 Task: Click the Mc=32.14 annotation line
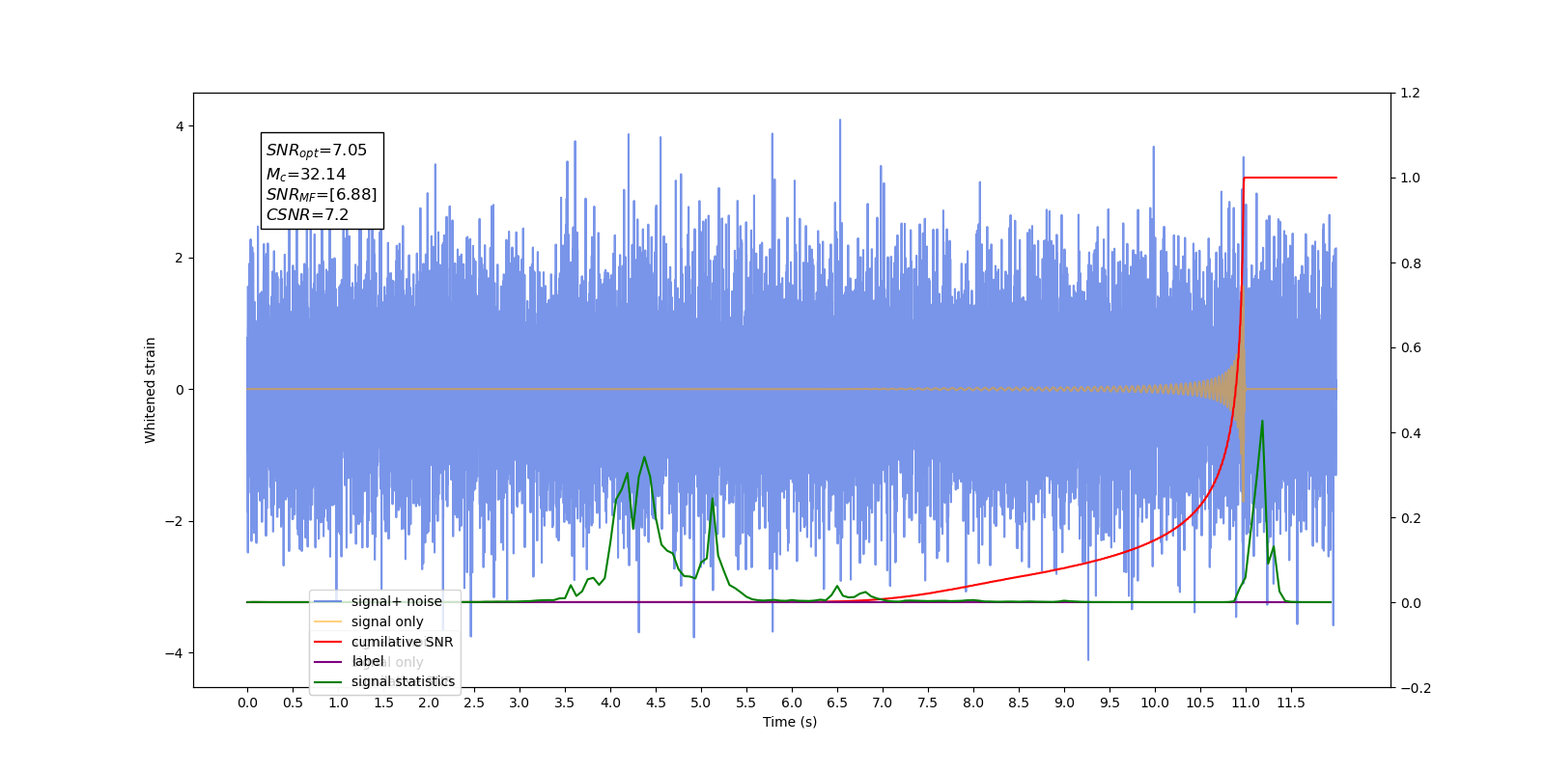tap(306, 174)
